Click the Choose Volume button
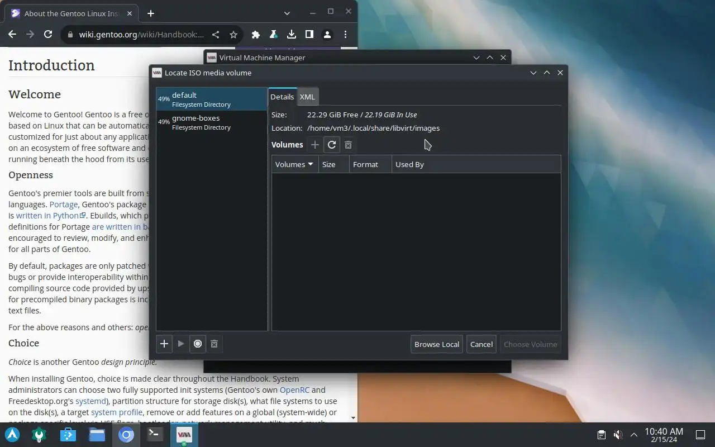The width and height of the screenshot is (715, 447). pos(530,344)
